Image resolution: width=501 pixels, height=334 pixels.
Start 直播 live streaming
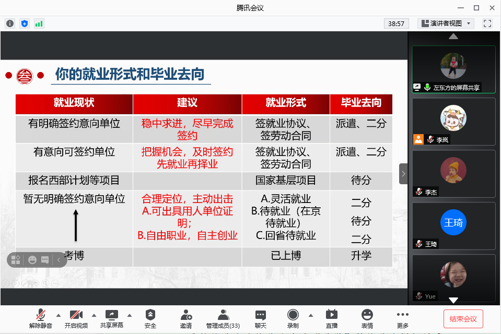(331, 318)
